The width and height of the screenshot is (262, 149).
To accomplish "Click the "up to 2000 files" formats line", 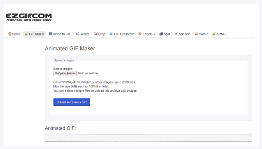I will click(x=94, y=82).
